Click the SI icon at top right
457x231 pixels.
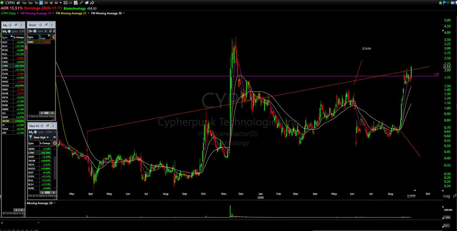pos(453,3)
